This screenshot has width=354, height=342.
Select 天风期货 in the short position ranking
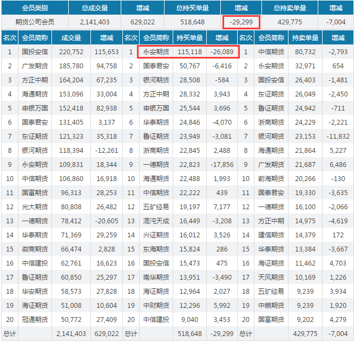click(271, 277)
